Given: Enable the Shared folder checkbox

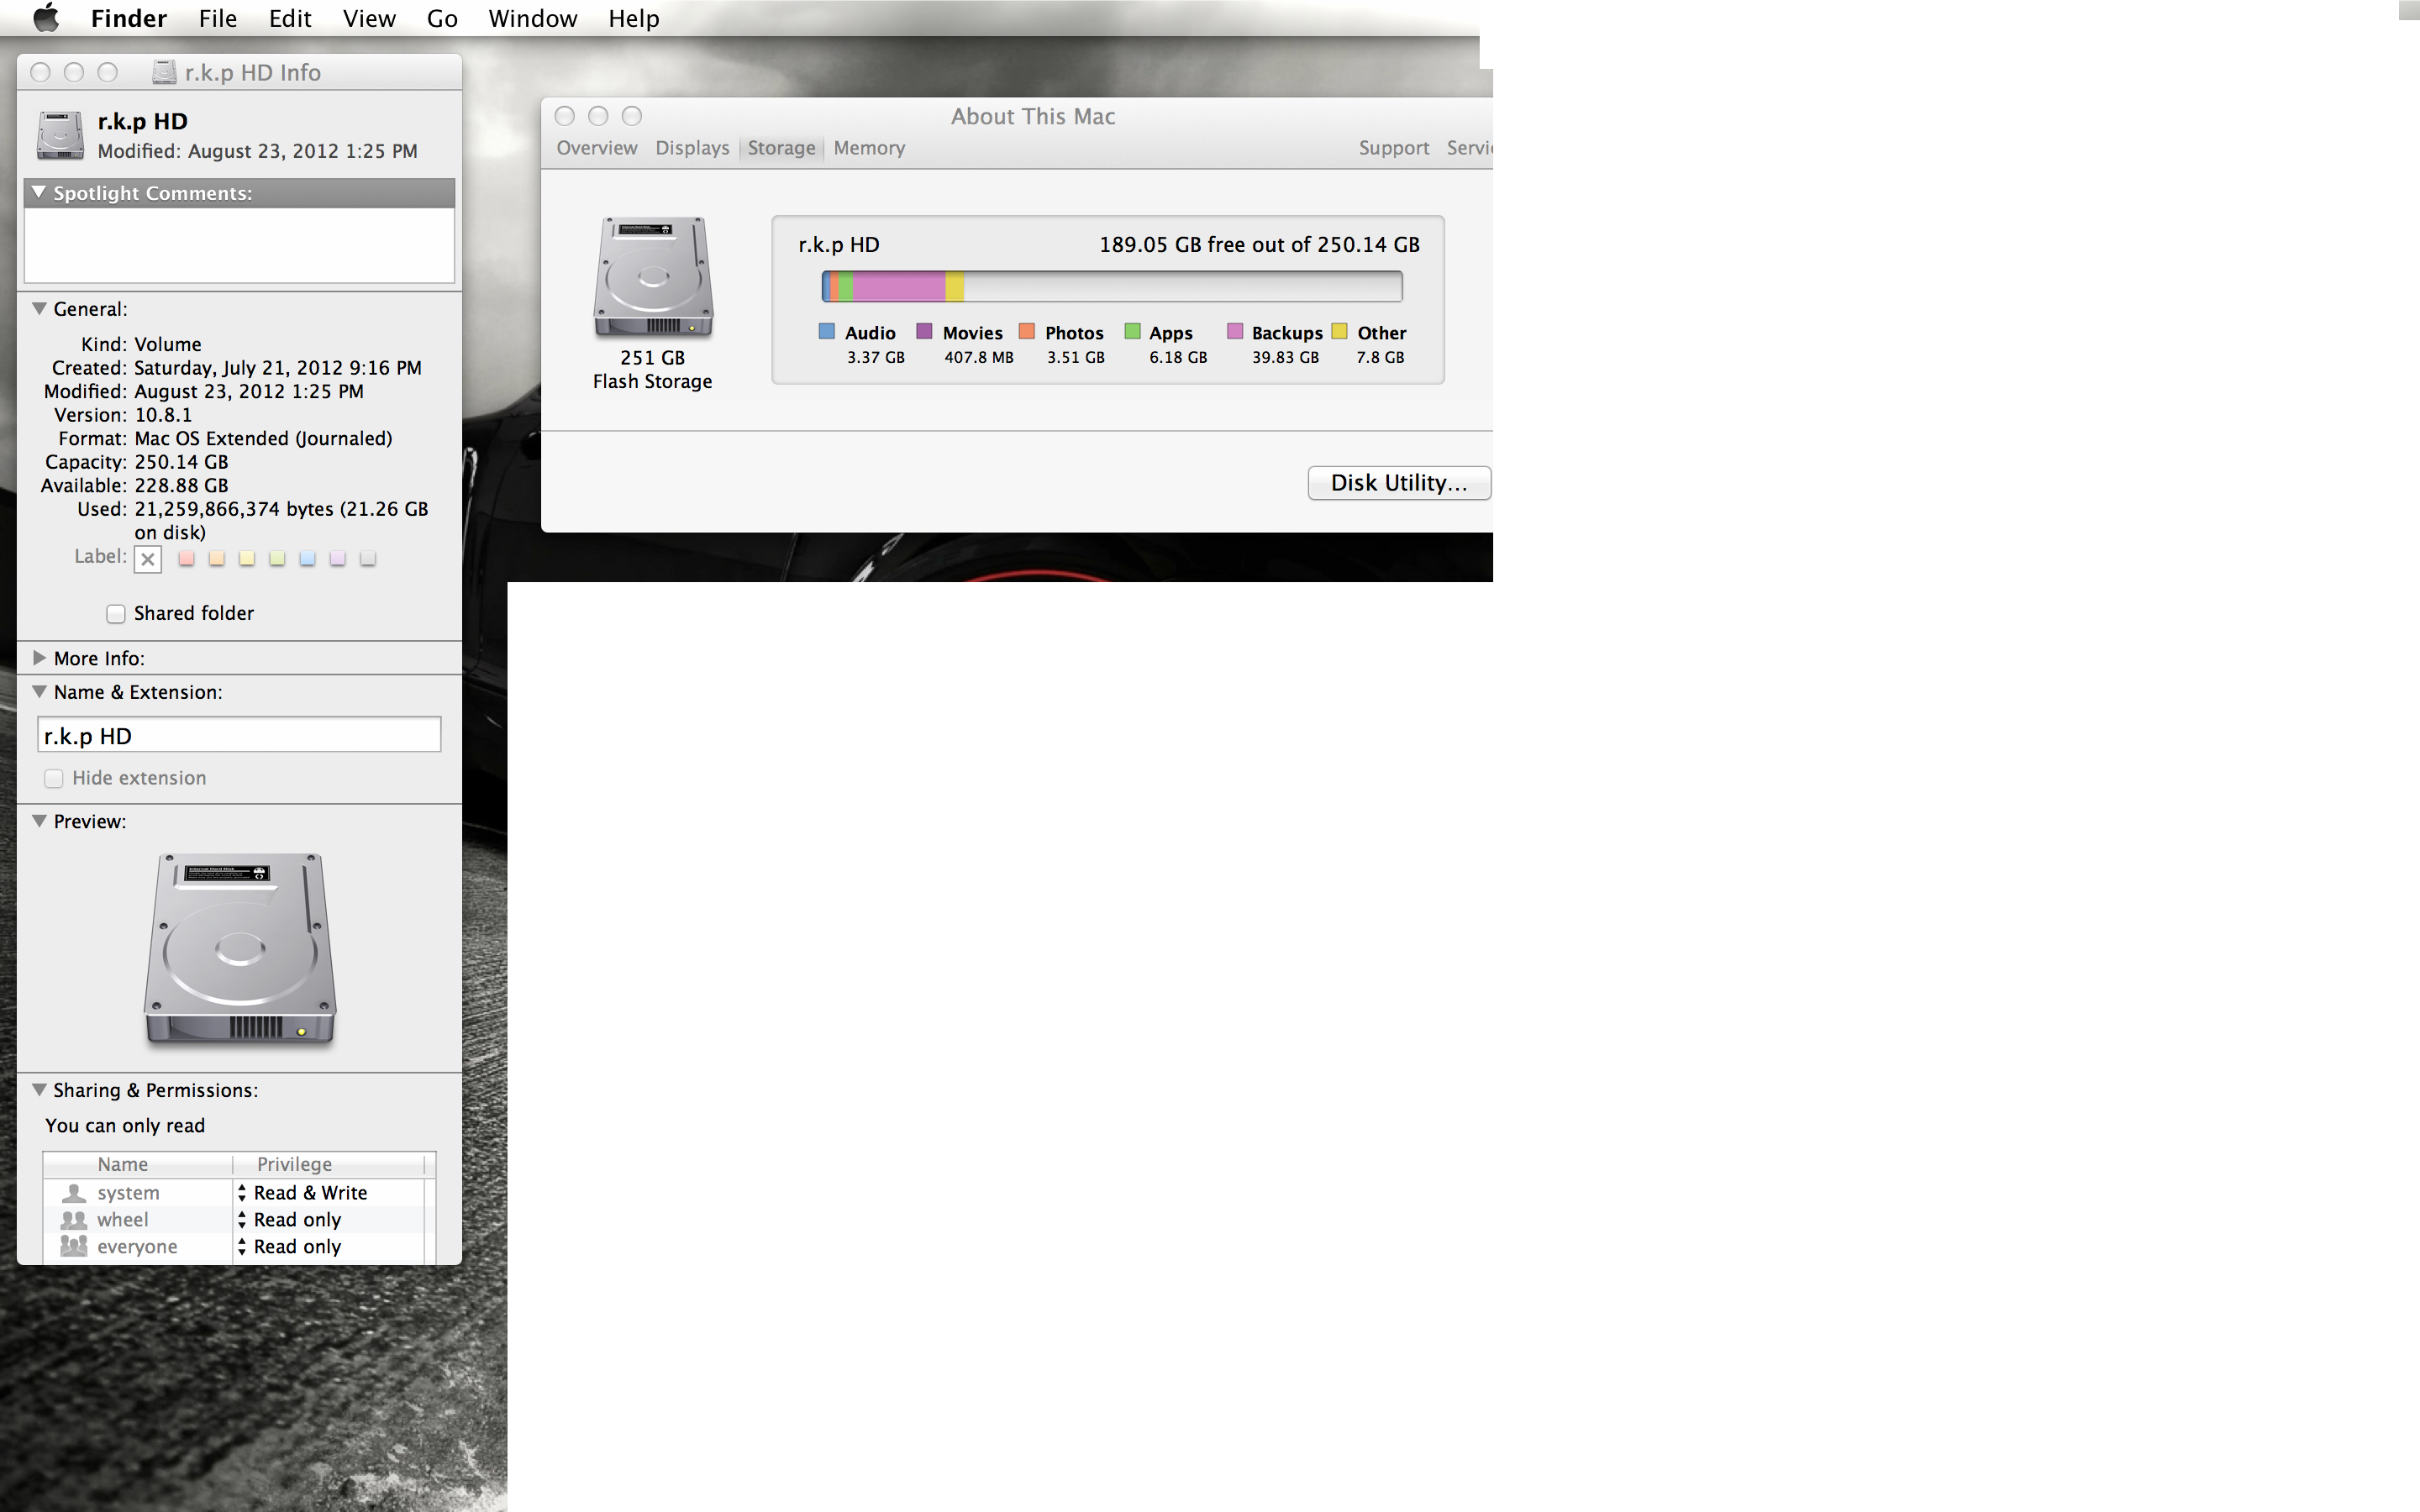Looking at the screenshot, I should (116, 614).
